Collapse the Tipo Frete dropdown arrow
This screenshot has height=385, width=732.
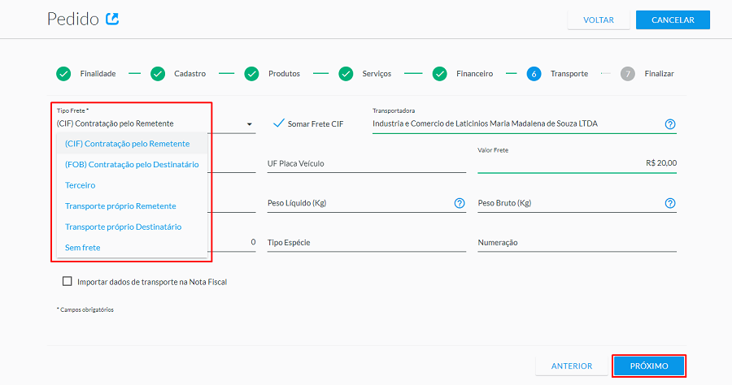[250, 124]
